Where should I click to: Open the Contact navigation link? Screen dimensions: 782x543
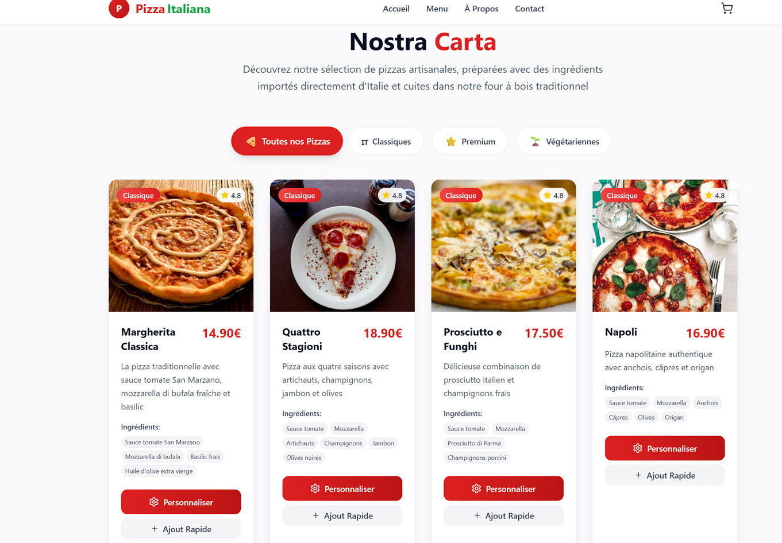click(530, 9)
